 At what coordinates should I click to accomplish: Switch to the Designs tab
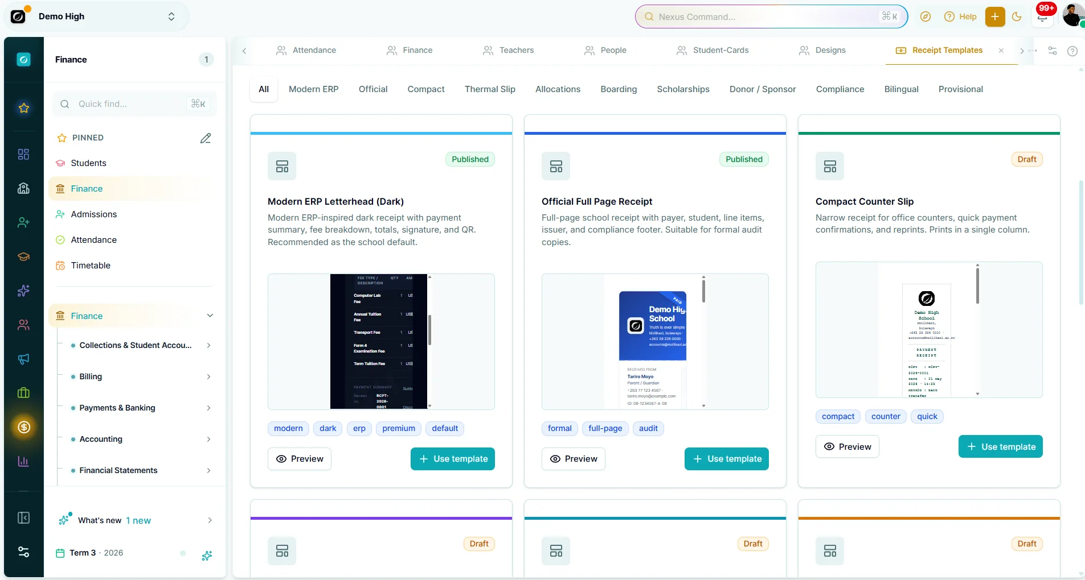point(822,50)
